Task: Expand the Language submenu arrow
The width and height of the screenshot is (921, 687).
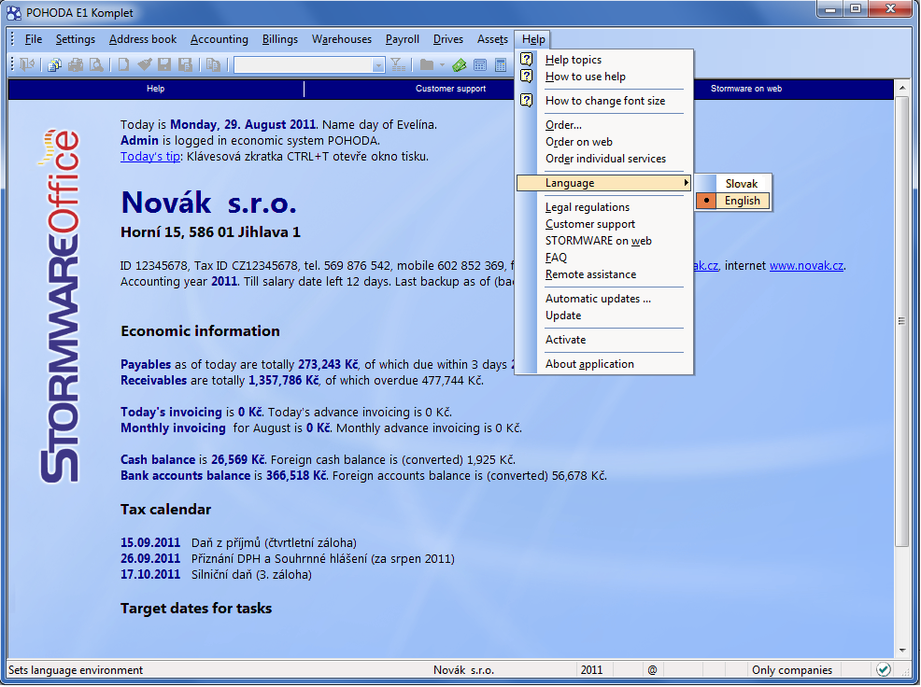Action: tap(686, 183)
